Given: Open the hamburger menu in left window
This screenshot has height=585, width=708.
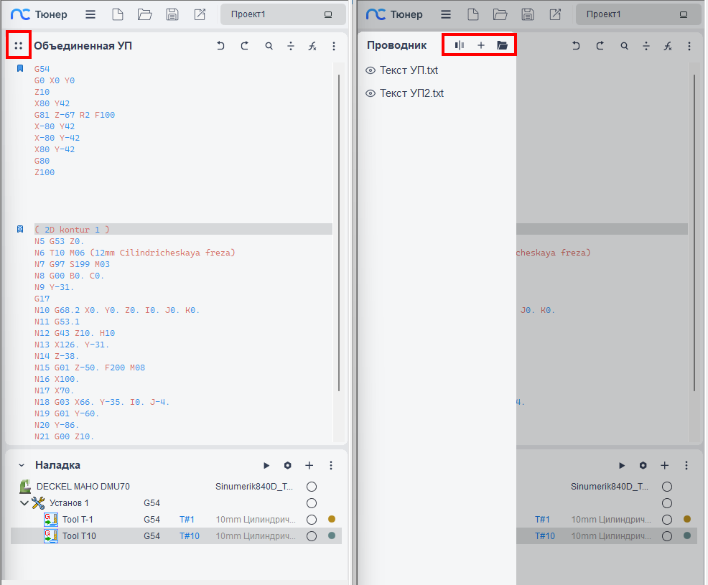Looking at the screenshot, I should click(x=90, y=14).
